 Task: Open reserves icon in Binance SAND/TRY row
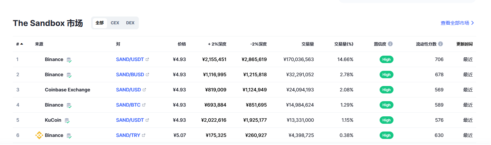[69, 136]
